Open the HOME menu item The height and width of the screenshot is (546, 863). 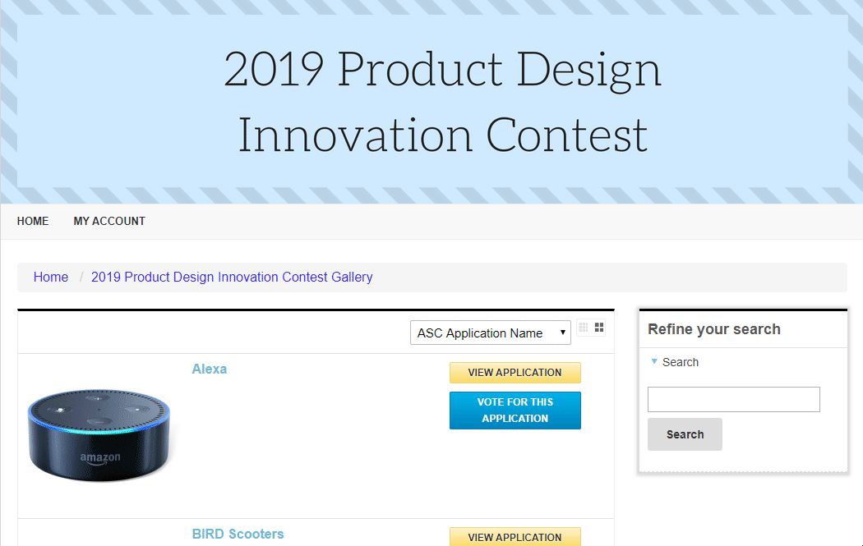point(33,221)
